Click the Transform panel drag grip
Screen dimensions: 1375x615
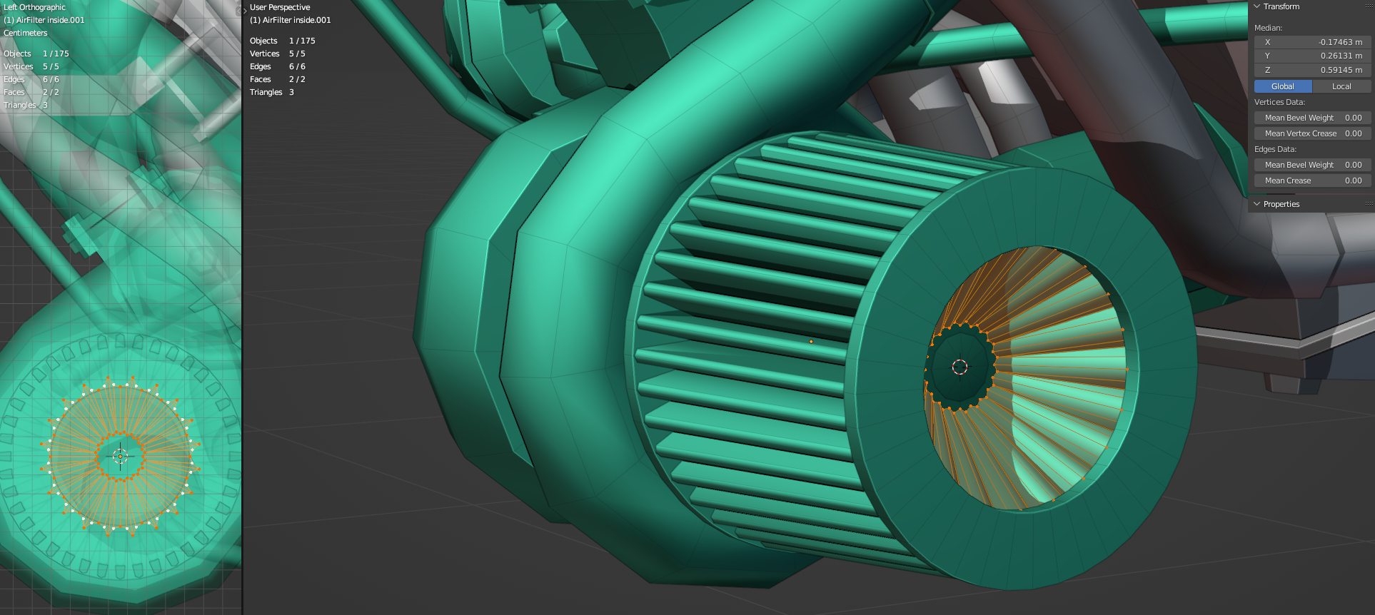[x=1369, y=6]
